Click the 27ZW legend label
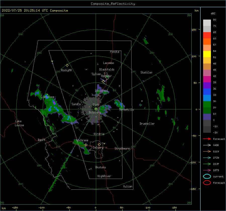226x211 pixels. pos(216,158)
